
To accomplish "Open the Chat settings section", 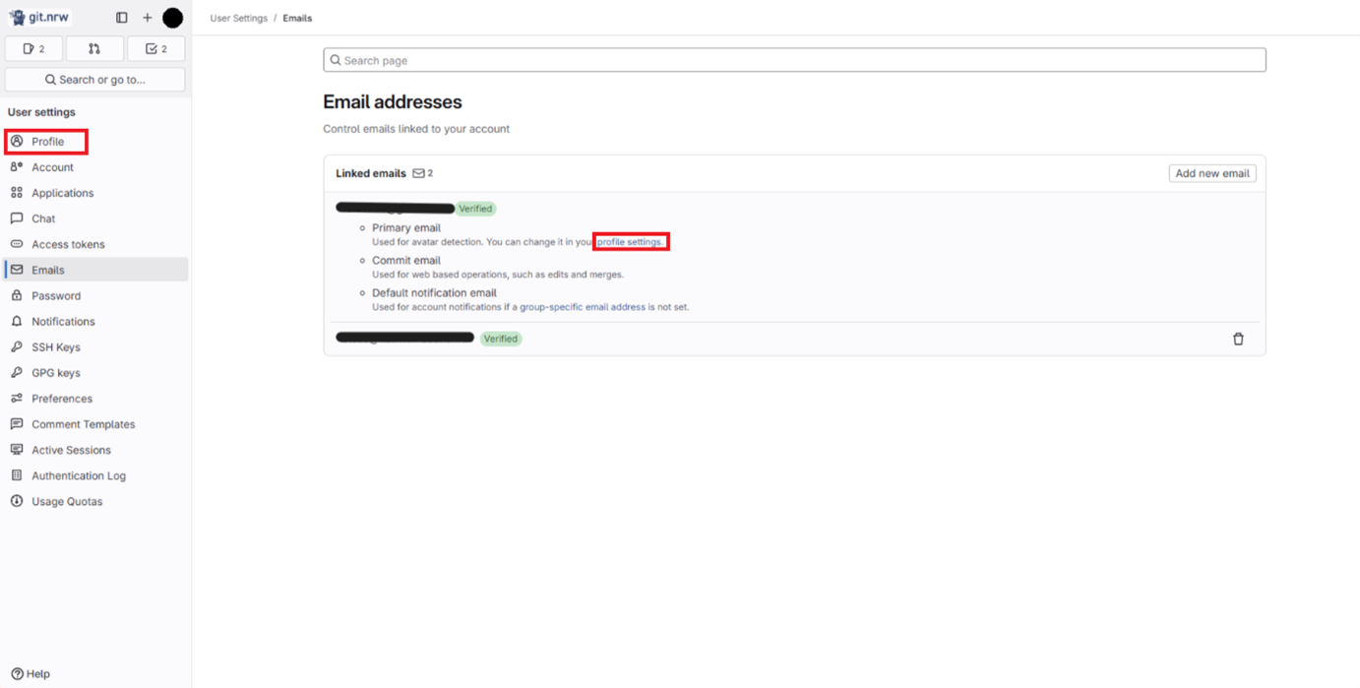I will pyautogui.click(x=42, y=218).
